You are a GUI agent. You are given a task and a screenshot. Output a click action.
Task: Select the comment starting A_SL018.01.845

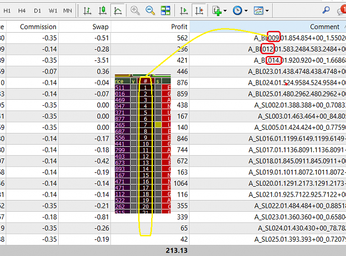pos(297,161)
